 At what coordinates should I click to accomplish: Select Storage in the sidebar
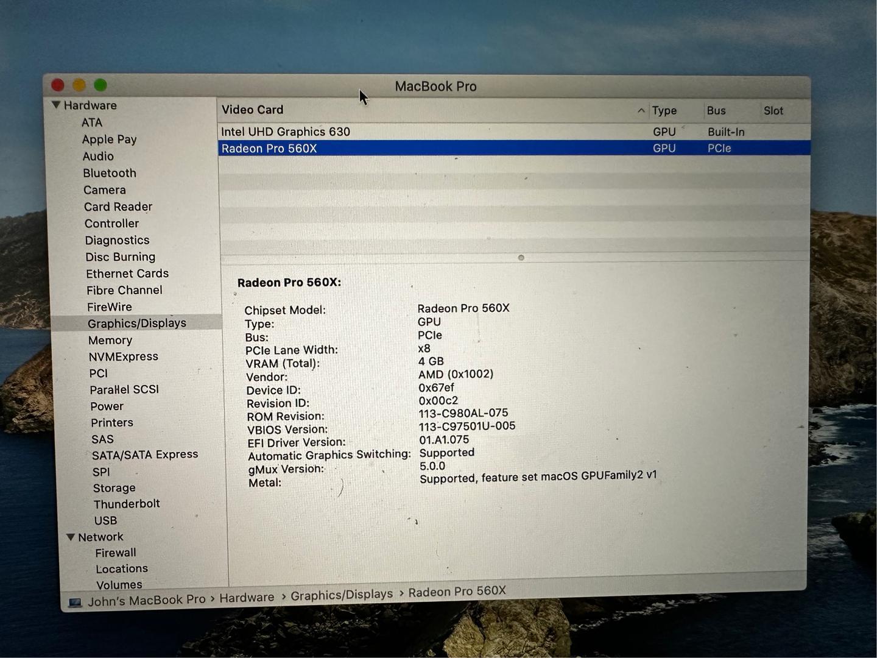[x=114, y=488]
